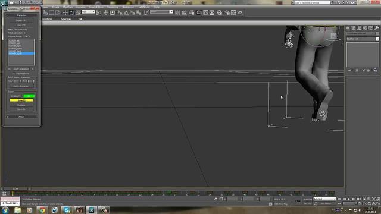Open the Graph Editors menu

point(96,7)
